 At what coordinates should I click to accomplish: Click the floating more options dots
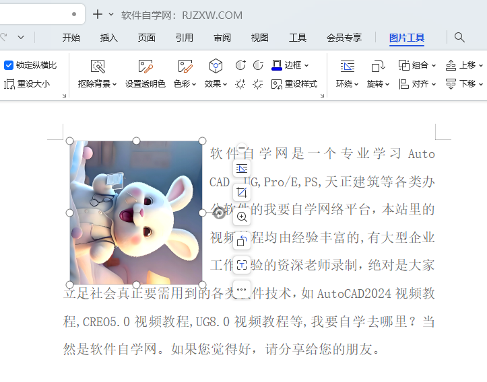[242, 289]
